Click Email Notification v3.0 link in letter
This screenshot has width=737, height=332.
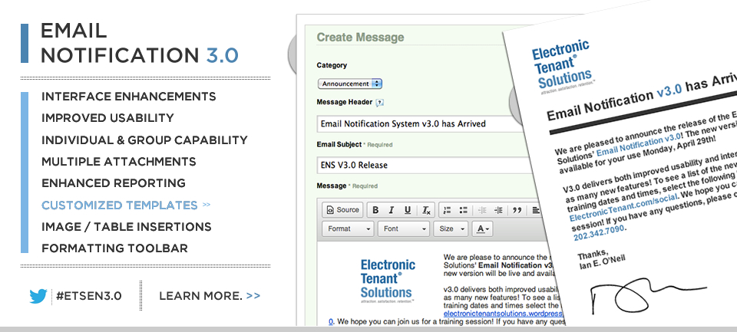click(x=640, y=143)
